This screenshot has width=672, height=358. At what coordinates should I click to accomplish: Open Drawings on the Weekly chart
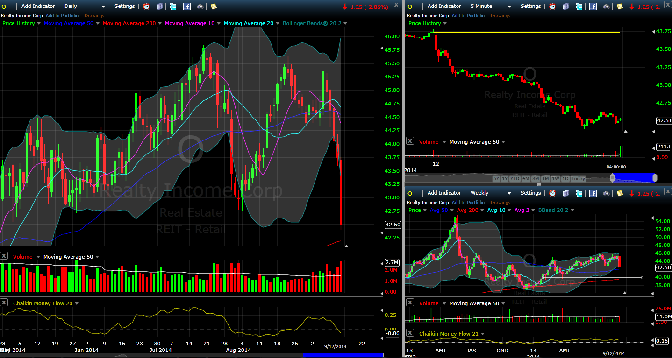point(500,203)
